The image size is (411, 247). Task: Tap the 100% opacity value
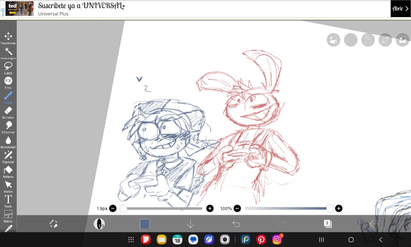(x=226, y=208)
